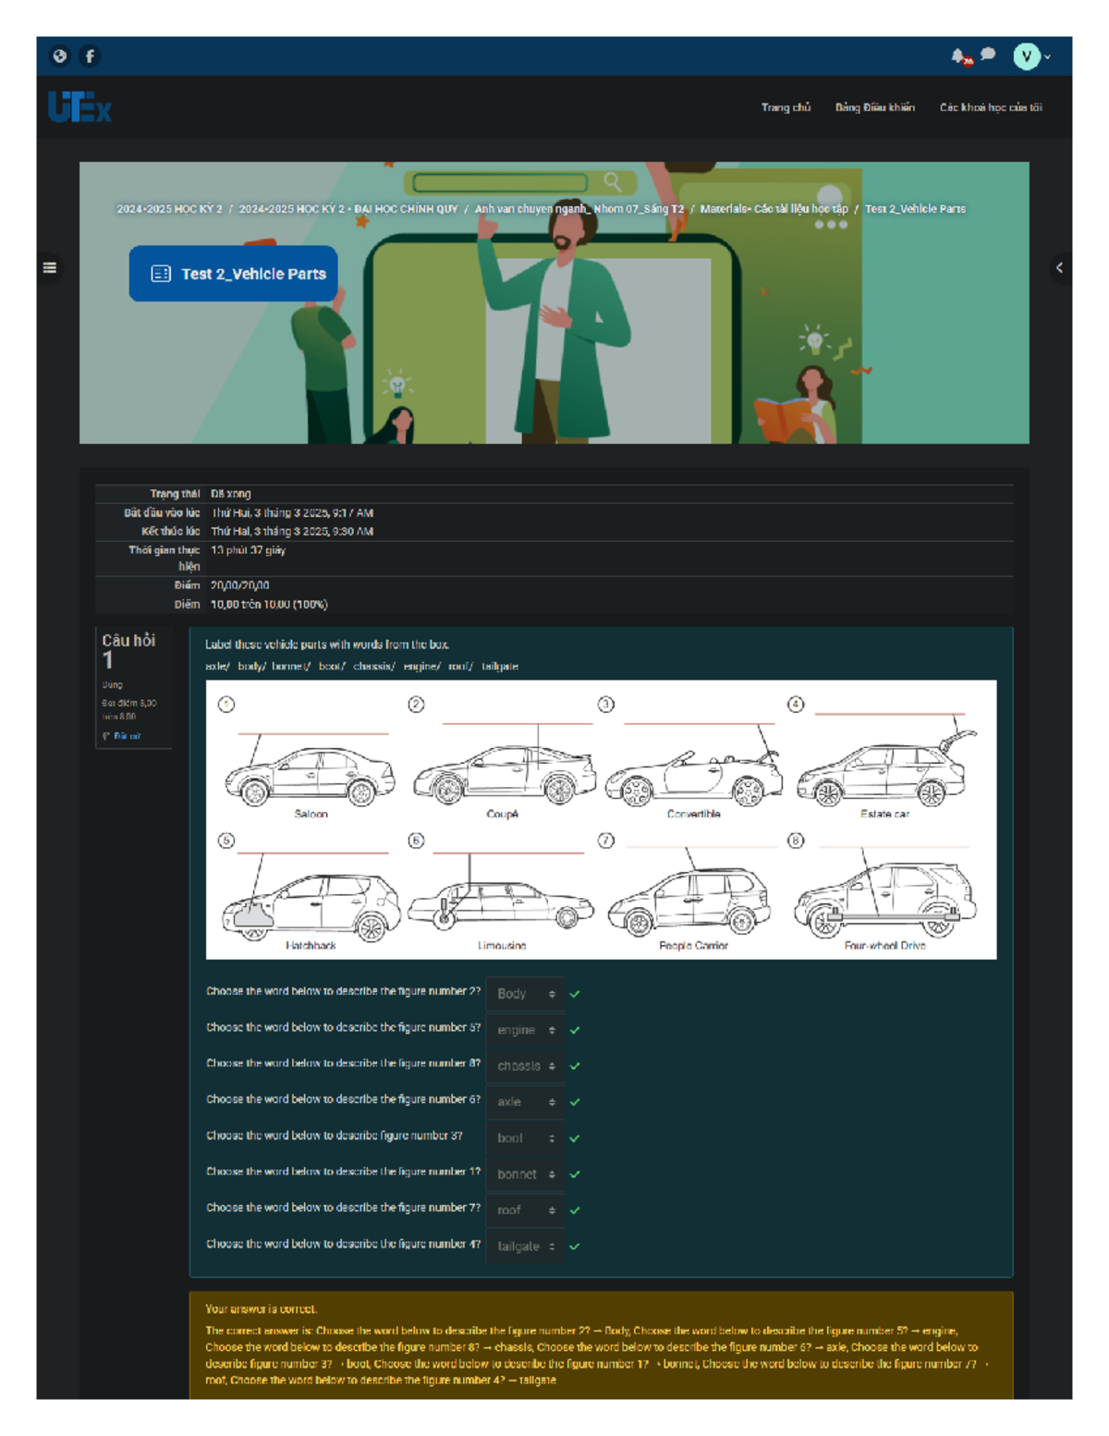The image size is (1109, 1436).
Task: Open Bảng Điều khiển menu item
Action: pos(875,107)
